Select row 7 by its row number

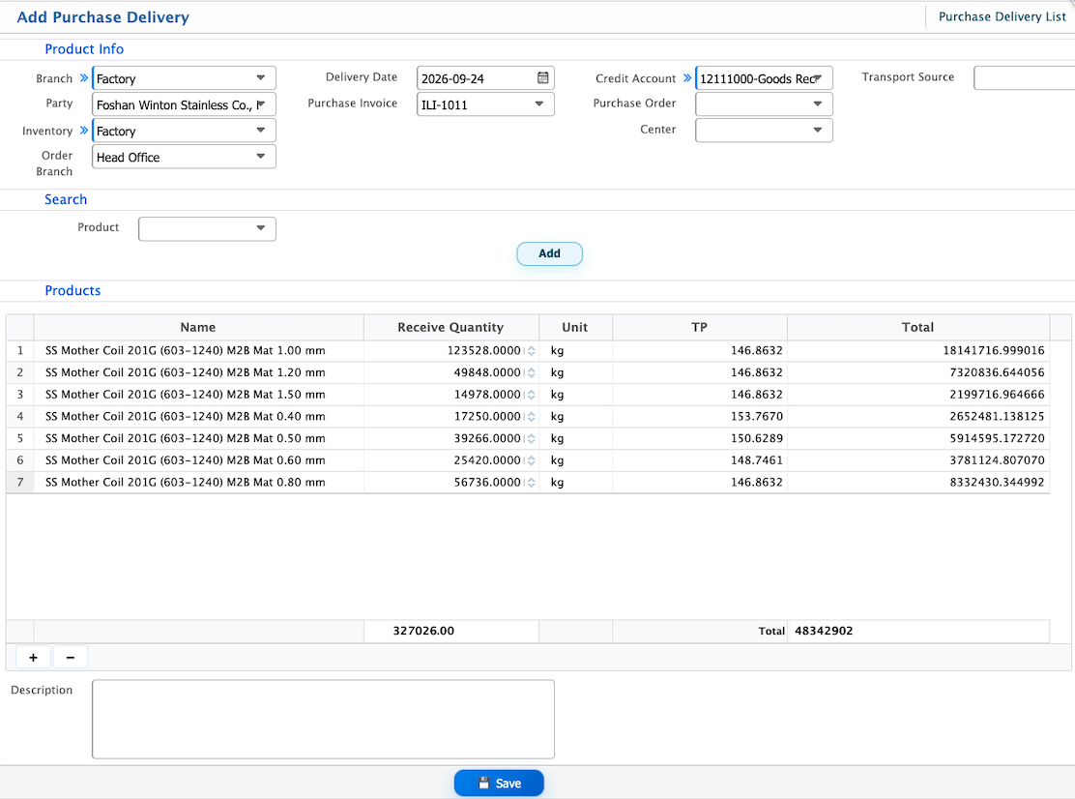[x=20, y=482]
